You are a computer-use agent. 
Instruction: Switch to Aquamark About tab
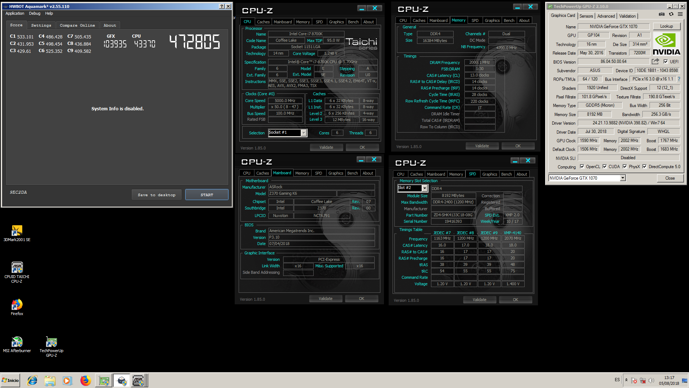point(110,26)
